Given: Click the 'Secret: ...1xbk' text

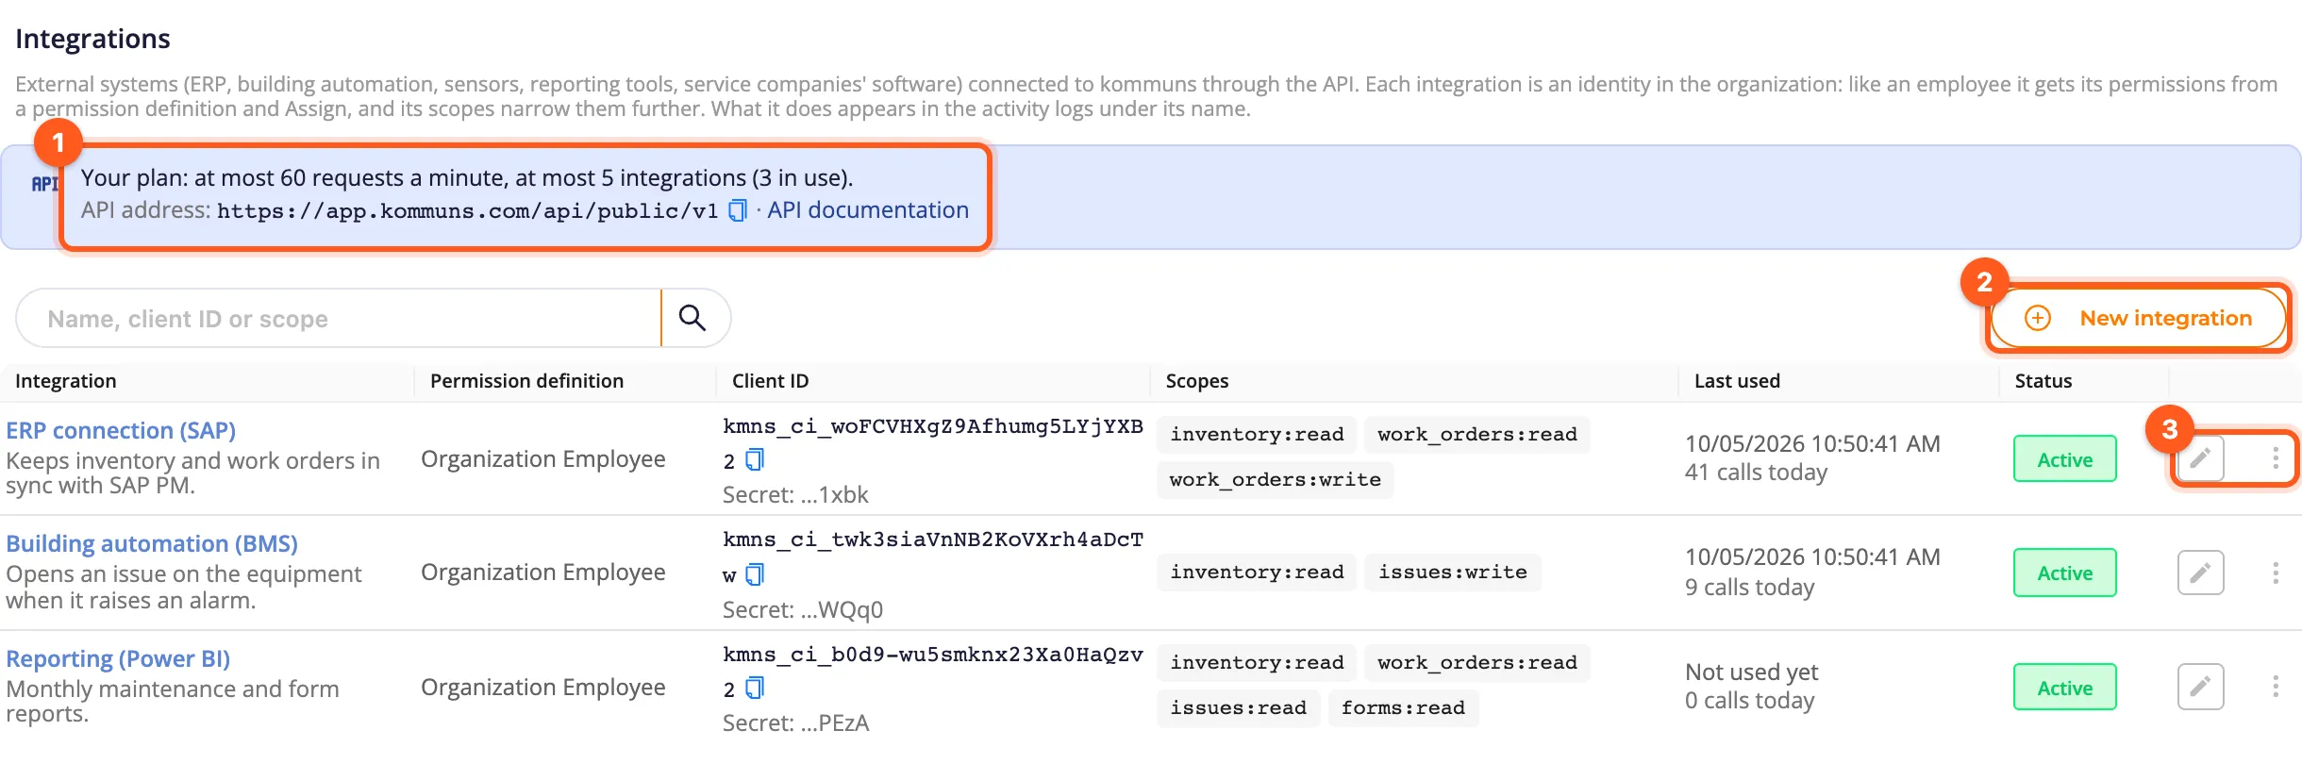Looking at the screenshot, I should point(795,494).
